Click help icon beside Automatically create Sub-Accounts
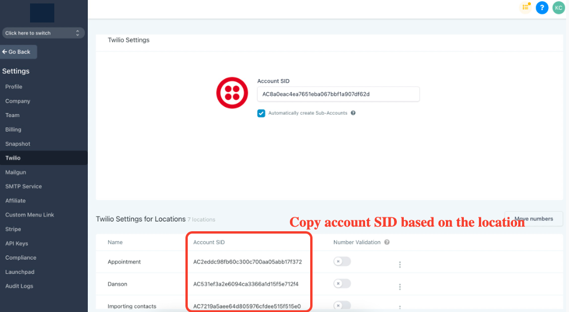Viewport: 569px width, 312px height. 353,113
